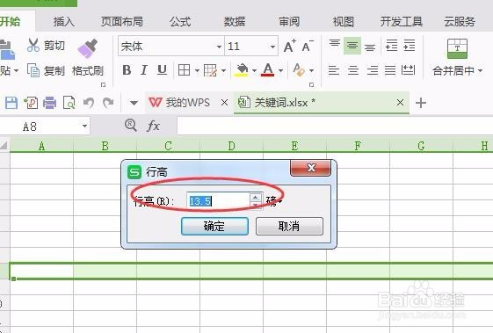The height and width of the screenshot is (333, 493).
Task: Expand the quick access toolbar dropdown
Action: (134, 103)
